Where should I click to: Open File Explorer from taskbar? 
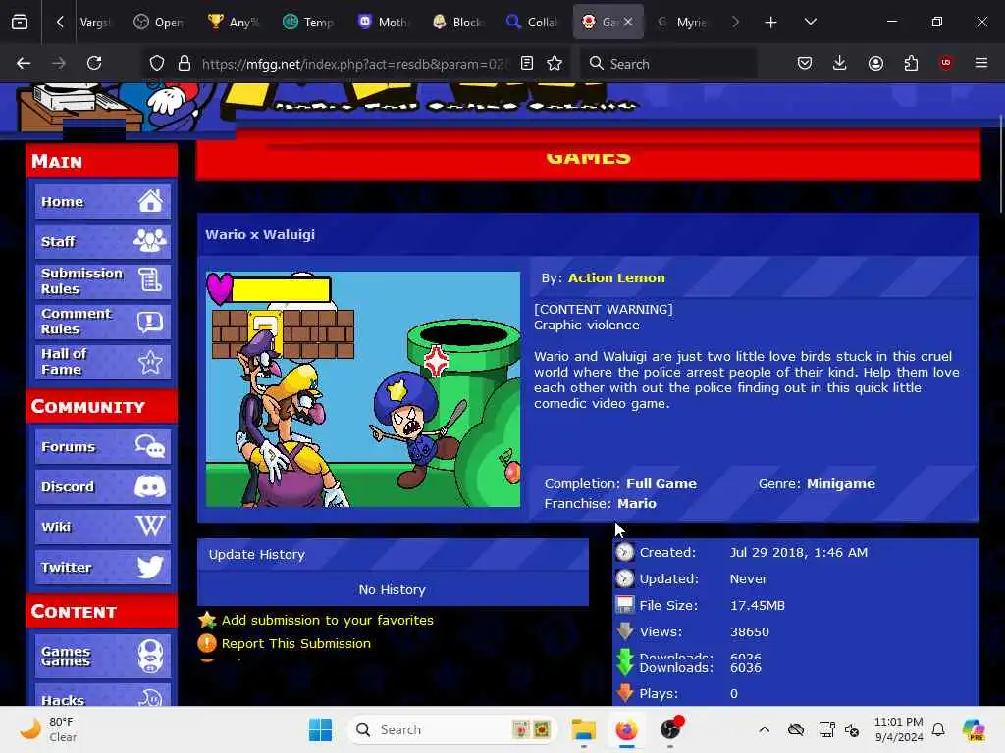(x=583, y=729)
